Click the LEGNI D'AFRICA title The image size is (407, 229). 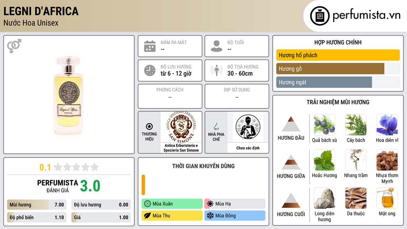tap(41, 11)
